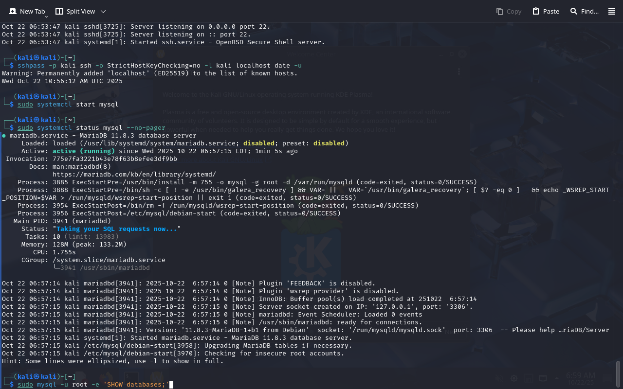Click the 'Hint: Some lines were ellipsized' line
Viewport: 623px width, 389px height.
click(112, 361)
